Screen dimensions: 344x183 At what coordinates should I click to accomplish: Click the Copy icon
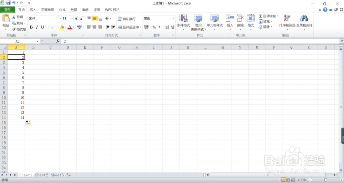point(14,23)
